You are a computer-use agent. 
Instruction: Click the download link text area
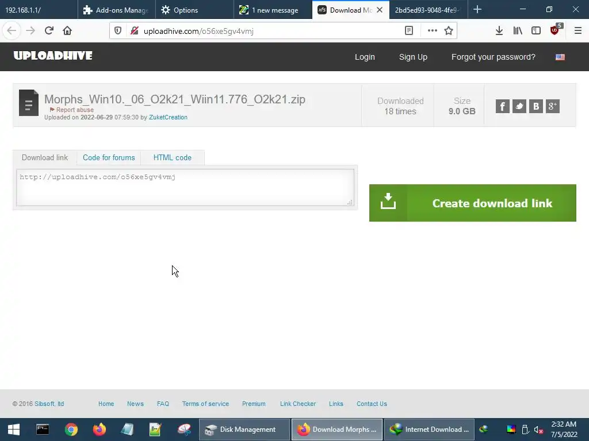coord(185,188)
